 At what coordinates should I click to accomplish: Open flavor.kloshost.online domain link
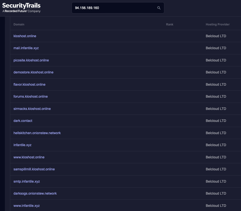click(x=29, y=85)
